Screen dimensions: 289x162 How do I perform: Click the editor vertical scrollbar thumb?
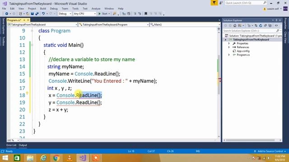point(219,74)
